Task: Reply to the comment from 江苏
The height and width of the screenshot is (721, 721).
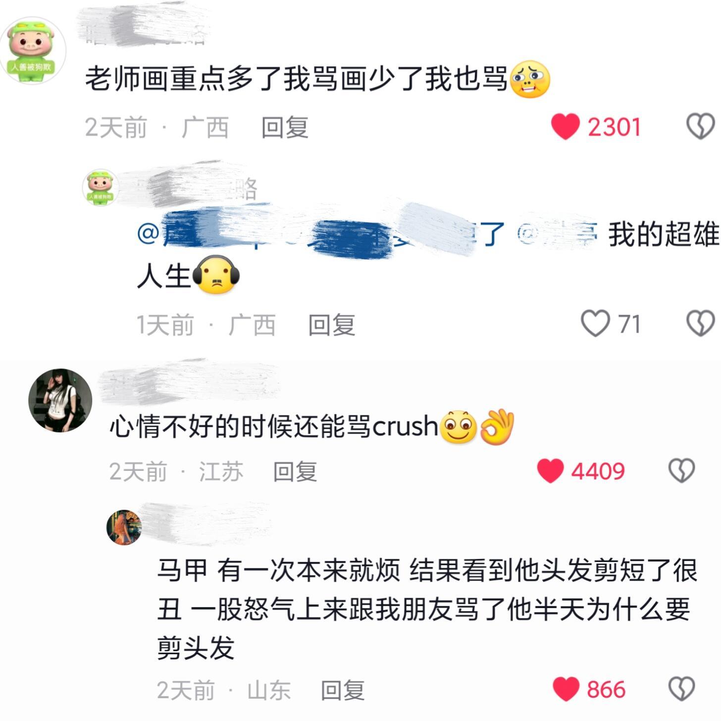Action: [x=295, y=471]
